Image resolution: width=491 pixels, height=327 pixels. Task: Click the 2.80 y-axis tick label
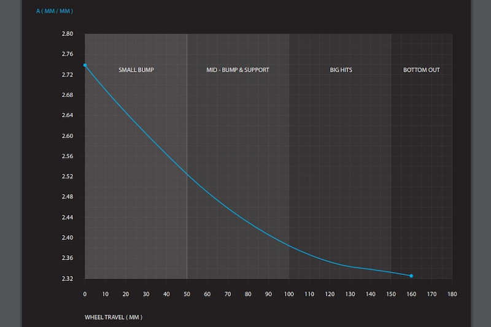(68, 34)
